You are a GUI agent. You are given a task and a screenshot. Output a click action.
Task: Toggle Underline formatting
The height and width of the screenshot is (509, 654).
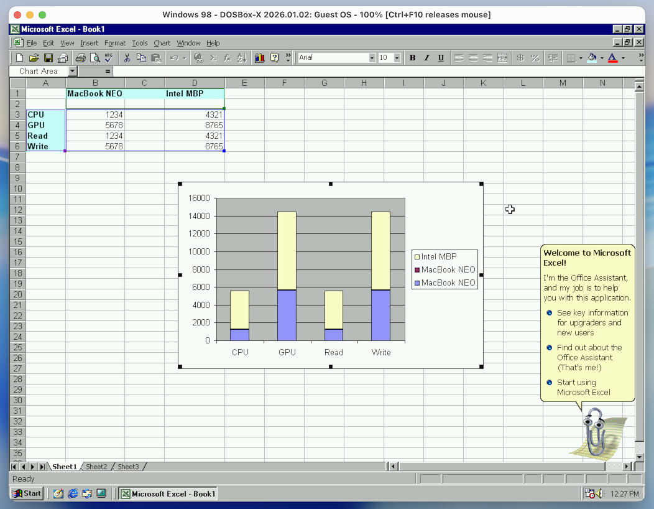coord(441,58)
